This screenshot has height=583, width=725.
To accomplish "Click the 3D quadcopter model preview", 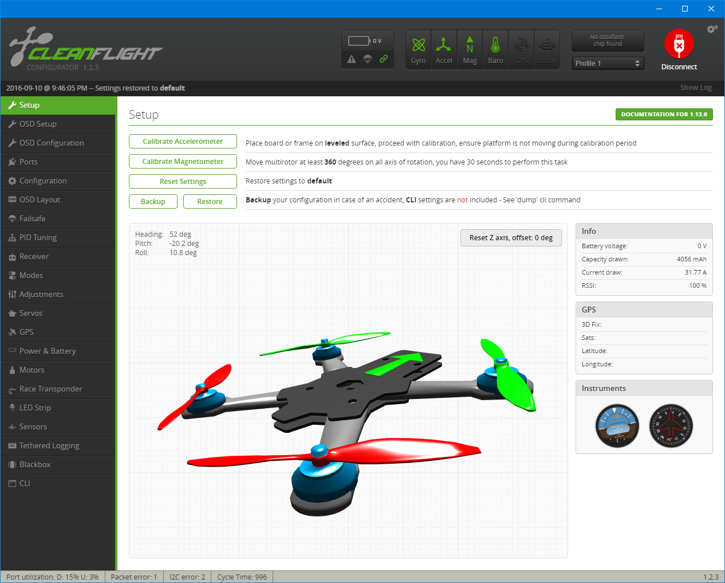I will click(x=348, y=390).
